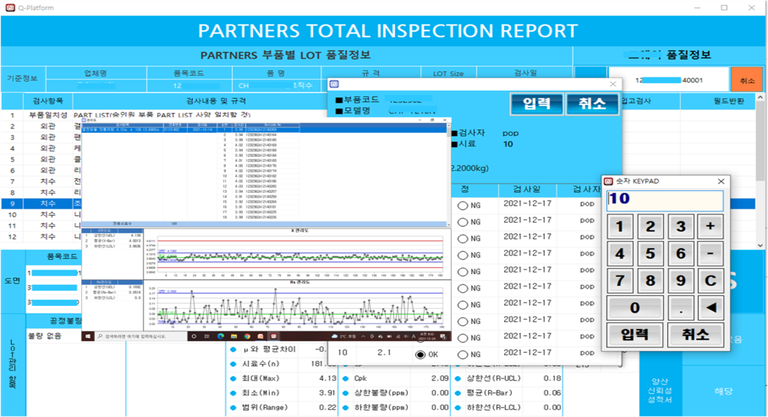
Task: Click the Cortana circle icon in the embedded taskbar
Action: pyautogui.click(x=194, y=336)
